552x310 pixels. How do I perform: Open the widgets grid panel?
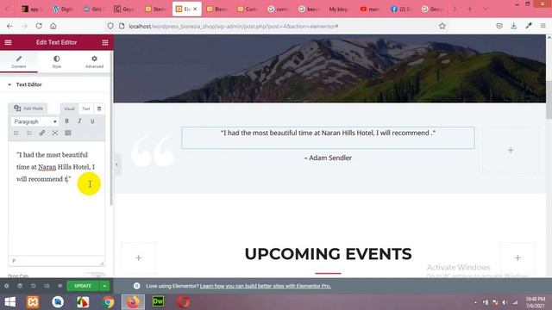pos(105,42)
